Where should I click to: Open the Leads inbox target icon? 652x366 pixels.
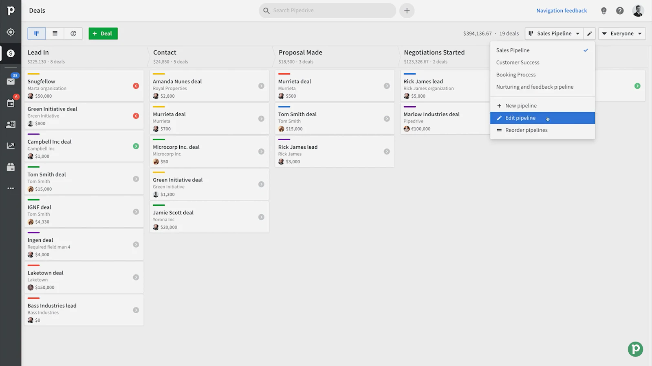(x=11, y=32)
